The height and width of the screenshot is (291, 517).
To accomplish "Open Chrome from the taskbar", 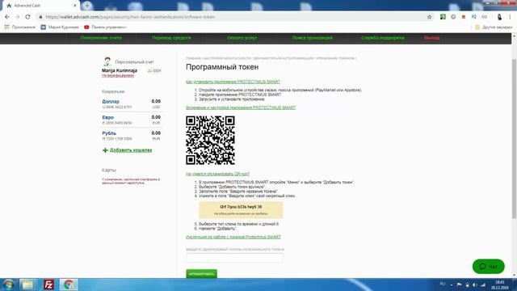I will tap(69, 285).
